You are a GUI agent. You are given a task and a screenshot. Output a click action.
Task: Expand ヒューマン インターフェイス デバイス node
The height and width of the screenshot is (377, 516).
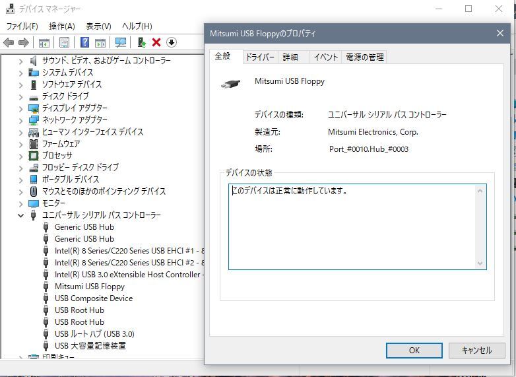click(x=20, y=132)
